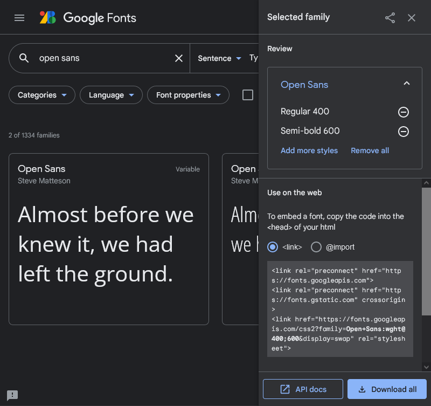Screen dimensions: 431x406
Task: Click the search magnifier icon
Action: click(x=24, y=58)
